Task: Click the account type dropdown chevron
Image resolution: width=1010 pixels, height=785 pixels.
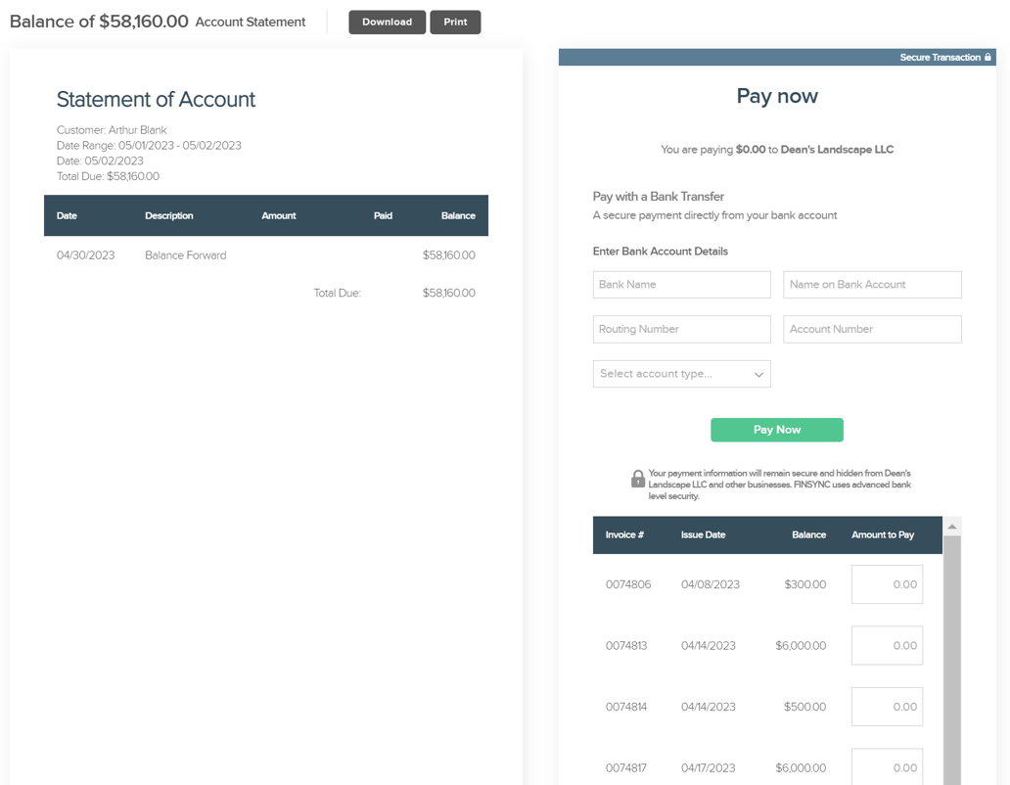Action: point(758,374)
